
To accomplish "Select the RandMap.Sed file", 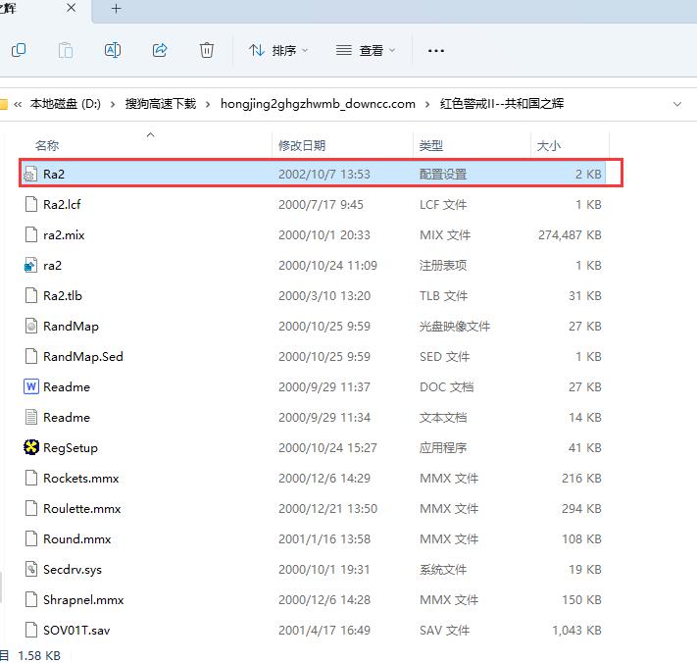I will pos(315,356).
